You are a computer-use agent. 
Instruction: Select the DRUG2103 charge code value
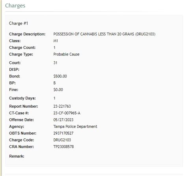(x=62, y=140)
